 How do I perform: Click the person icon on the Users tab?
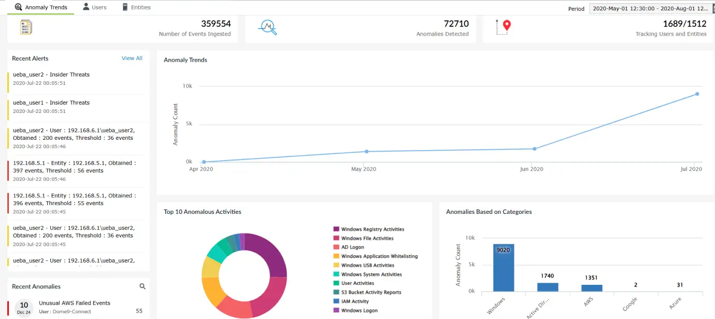coord(86,7)
